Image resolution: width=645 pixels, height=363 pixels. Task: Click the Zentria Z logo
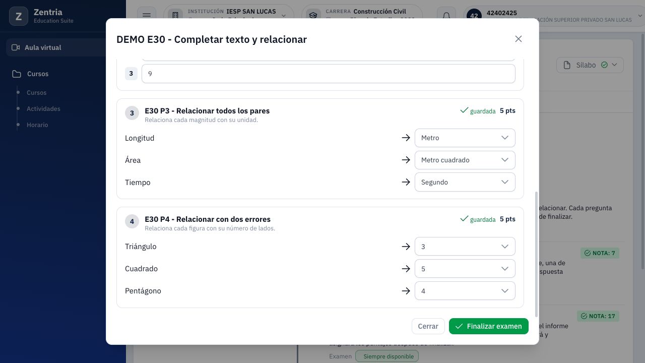point(19,16)
